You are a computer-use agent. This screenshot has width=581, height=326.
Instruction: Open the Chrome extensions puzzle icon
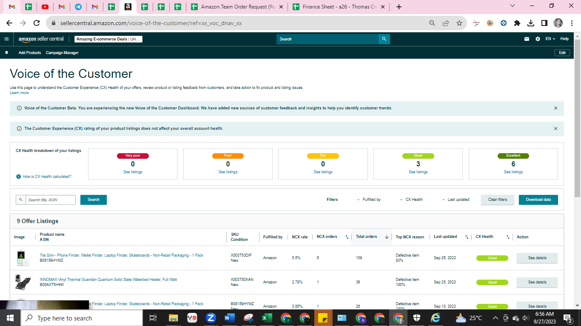pos(517,23)
